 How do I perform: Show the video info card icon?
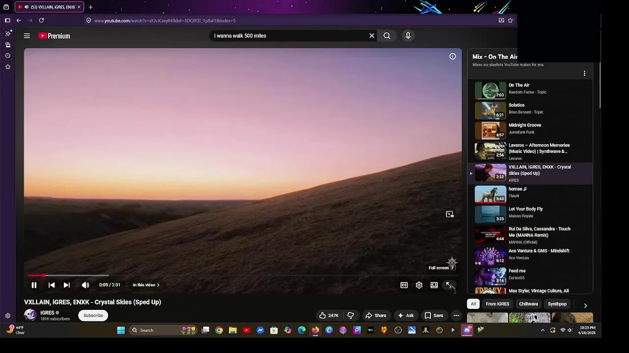pyautogui.click(x=453, y=56)
